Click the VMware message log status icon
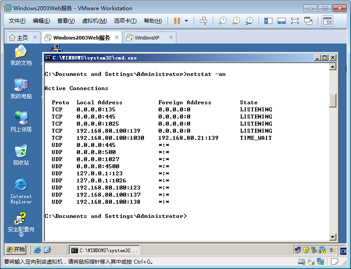351x269 pixels. click(335, 261)
